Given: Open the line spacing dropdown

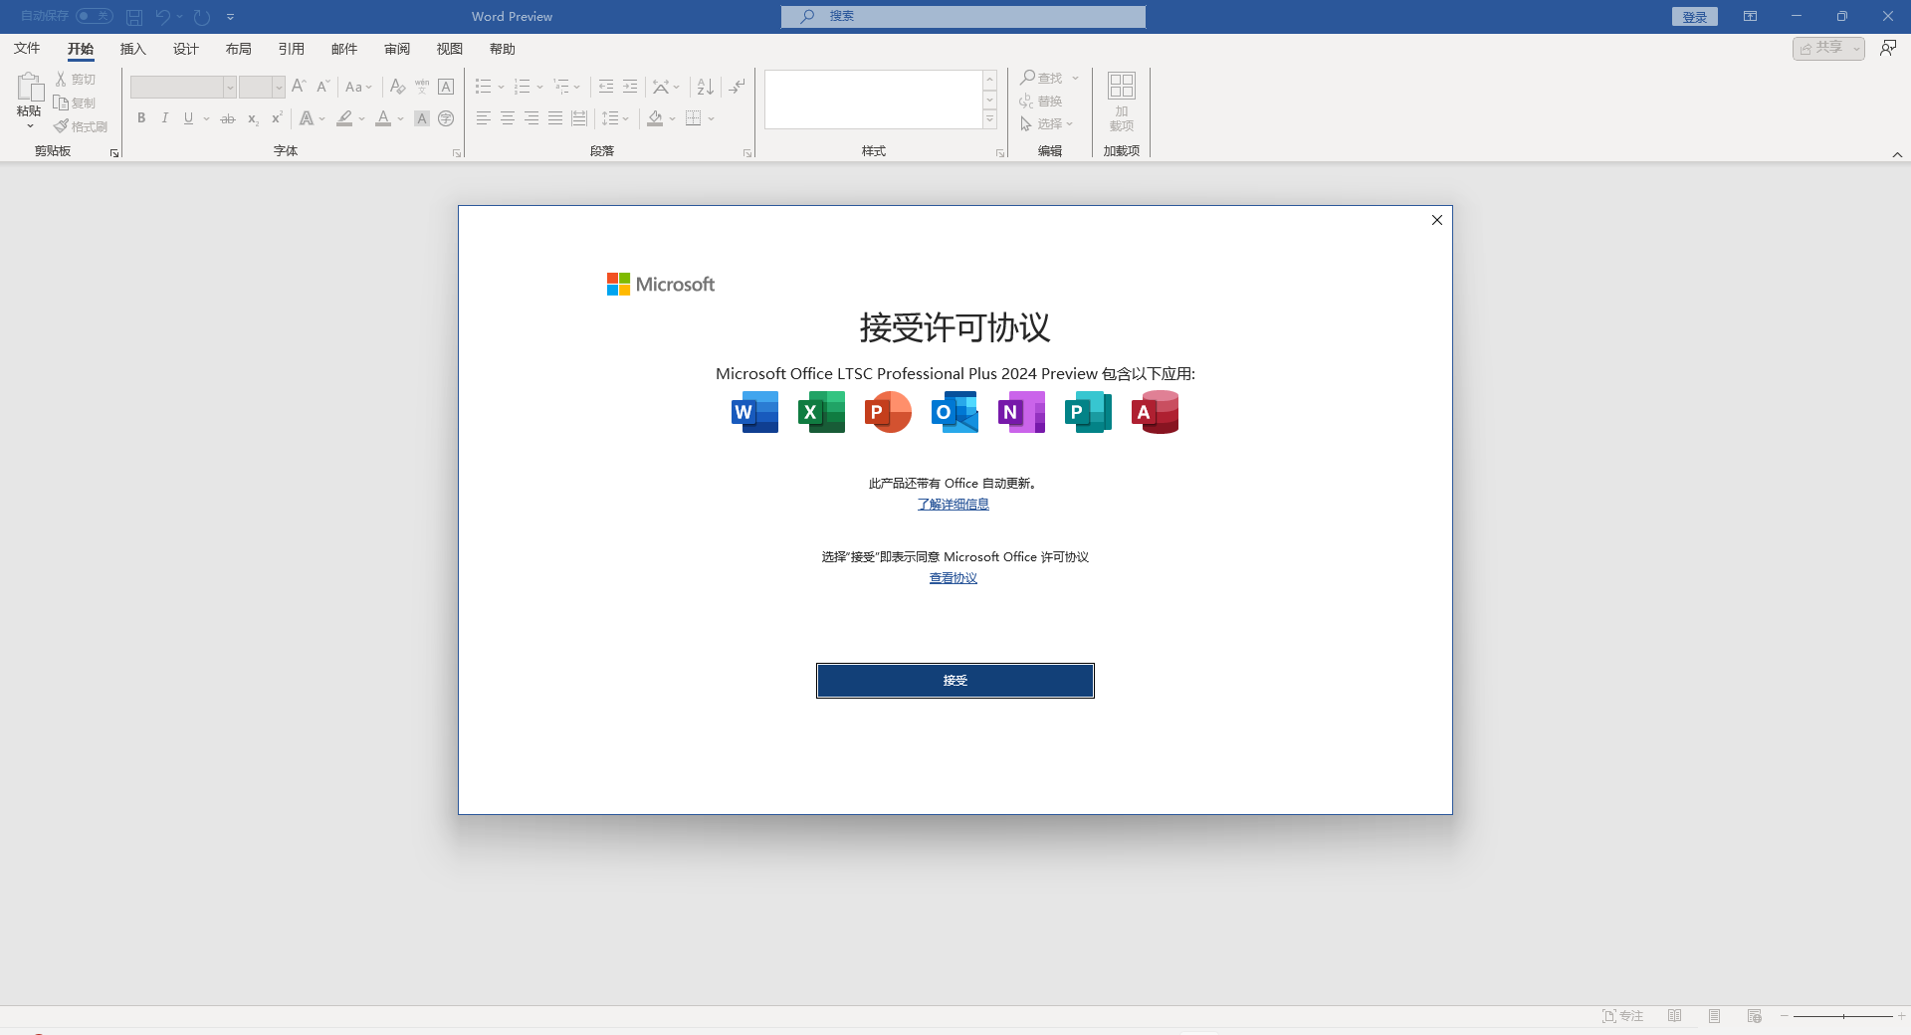Looking at the screenshot, I should tap(615, 118).
